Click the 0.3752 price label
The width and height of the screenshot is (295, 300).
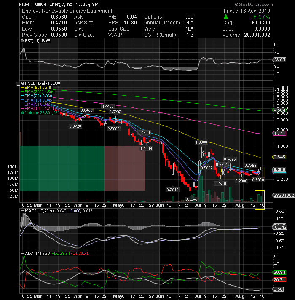coord(250,165)
